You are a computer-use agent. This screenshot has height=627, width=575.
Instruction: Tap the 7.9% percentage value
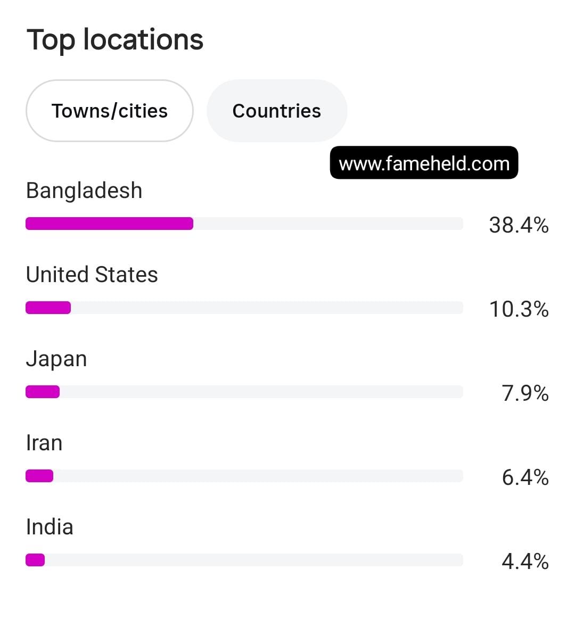point(525,393)
